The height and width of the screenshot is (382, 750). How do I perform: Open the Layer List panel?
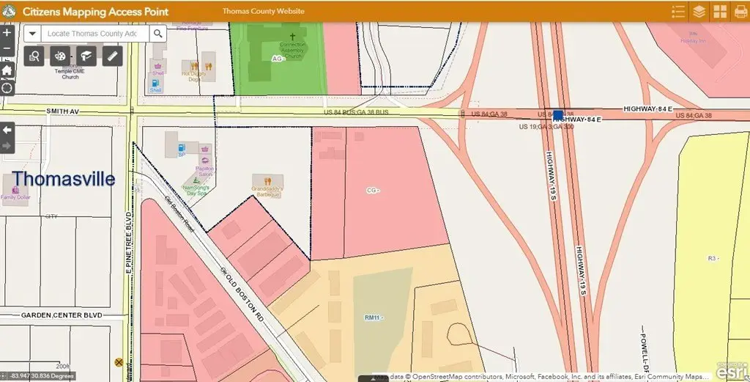(x=699, y=12)
